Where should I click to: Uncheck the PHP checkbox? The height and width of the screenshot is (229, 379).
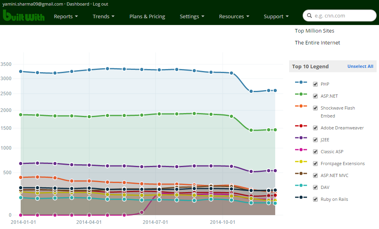315,84
